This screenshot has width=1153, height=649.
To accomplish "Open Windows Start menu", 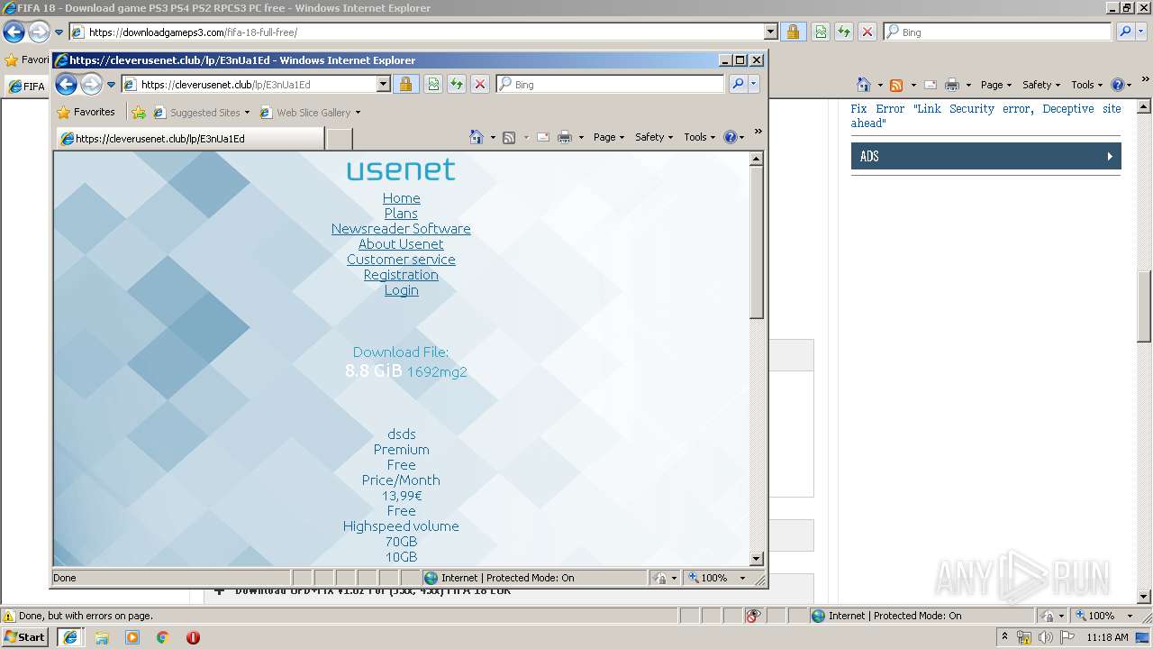I will (24, 637).
